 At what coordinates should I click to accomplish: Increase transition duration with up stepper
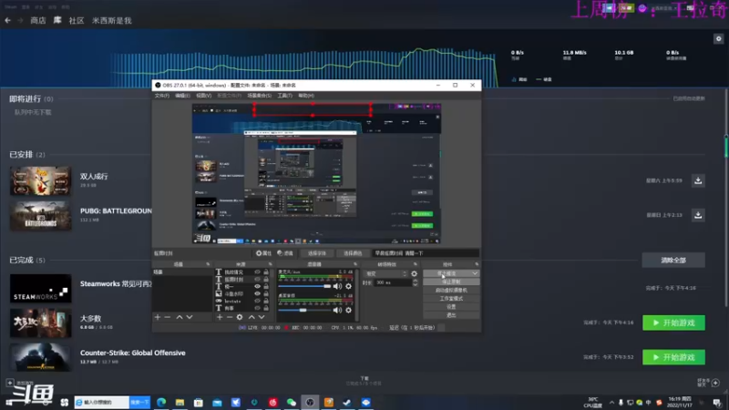(x=416, y=281)
